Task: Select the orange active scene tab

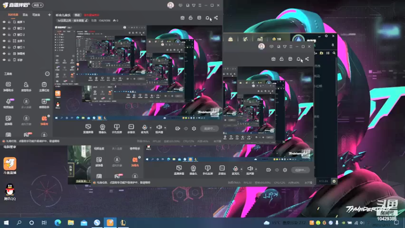Action: click(x=13, y=15)
